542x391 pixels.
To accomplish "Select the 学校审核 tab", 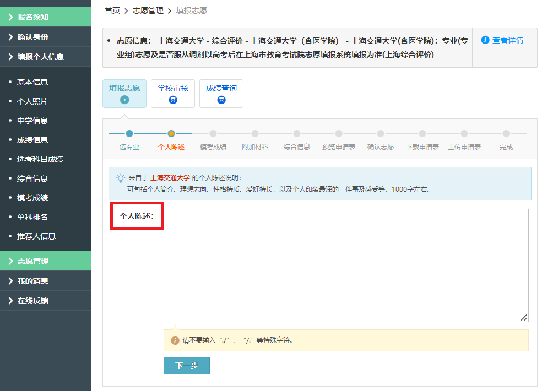I will tap(173, 94).
